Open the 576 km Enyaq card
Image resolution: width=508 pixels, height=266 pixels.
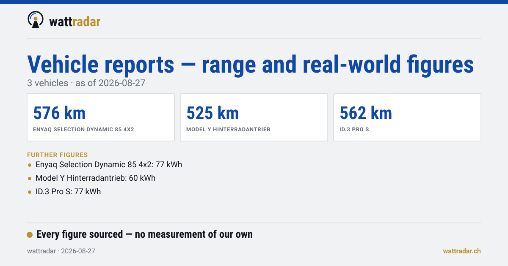[x=101, y=117]
